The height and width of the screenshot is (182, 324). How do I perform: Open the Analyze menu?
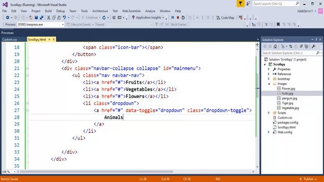pos(150,11)
